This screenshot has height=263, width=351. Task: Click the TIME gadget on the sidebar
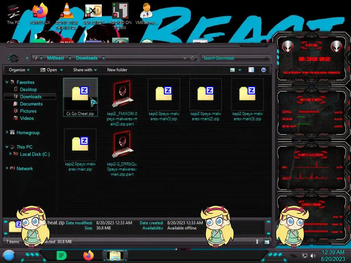pyautogui.click(x=311, y=59)
